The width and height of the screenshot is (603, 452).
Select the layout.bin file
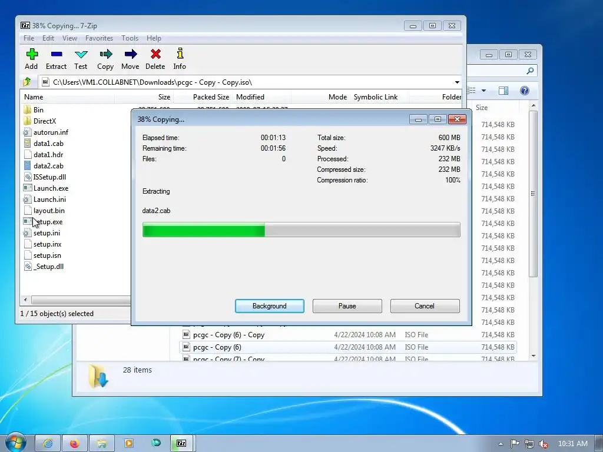(x=44, y=210)
